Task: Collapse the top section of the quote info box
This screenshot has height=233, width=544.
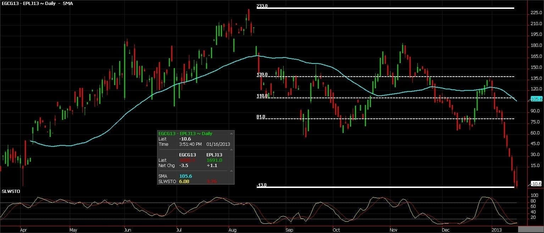Action: [x=231, y=134]
